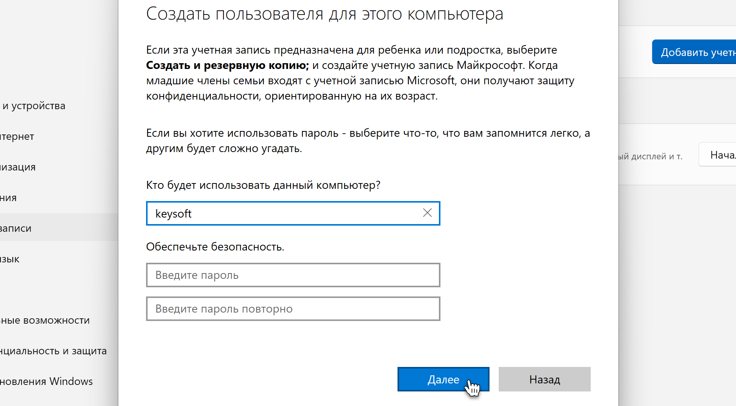
Task: Click the username field containing keysoft
Action: pyautogui.click(x=284, y=213)
